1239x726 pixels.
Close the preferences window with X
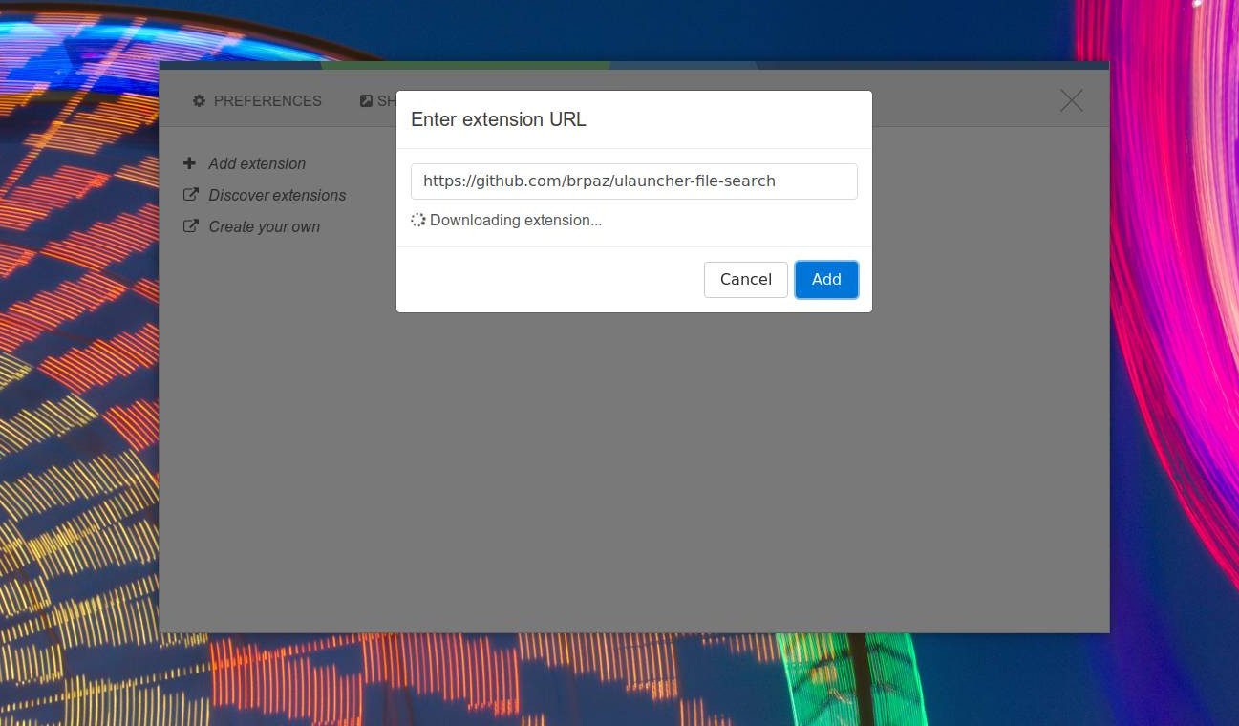pyautogui.click(x=1072, y=100)
